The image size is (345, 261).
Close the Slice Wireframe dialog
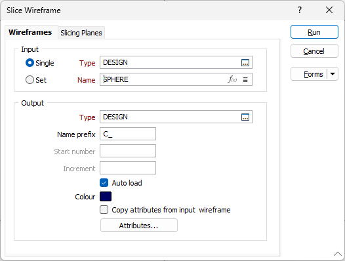(329, 10)
